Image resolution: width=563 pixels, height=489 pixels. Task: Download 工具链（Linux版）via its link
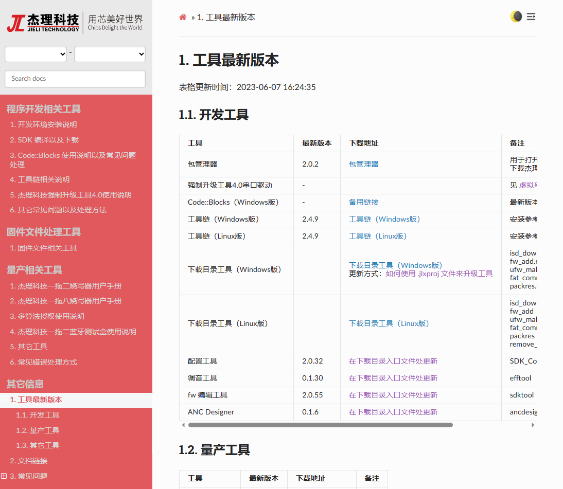point(378,236)
